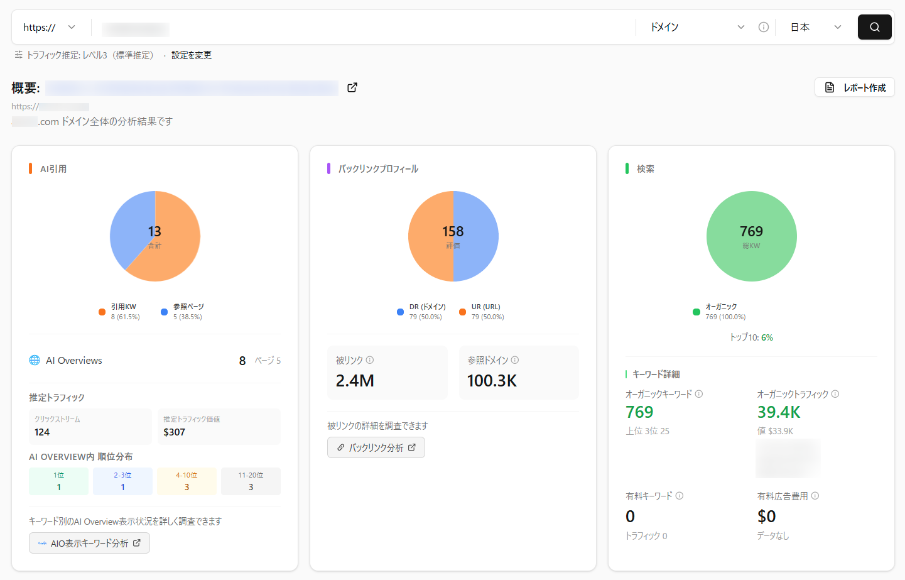
Task: Click the info icon beside 被リンク
Action: [370, 360]
